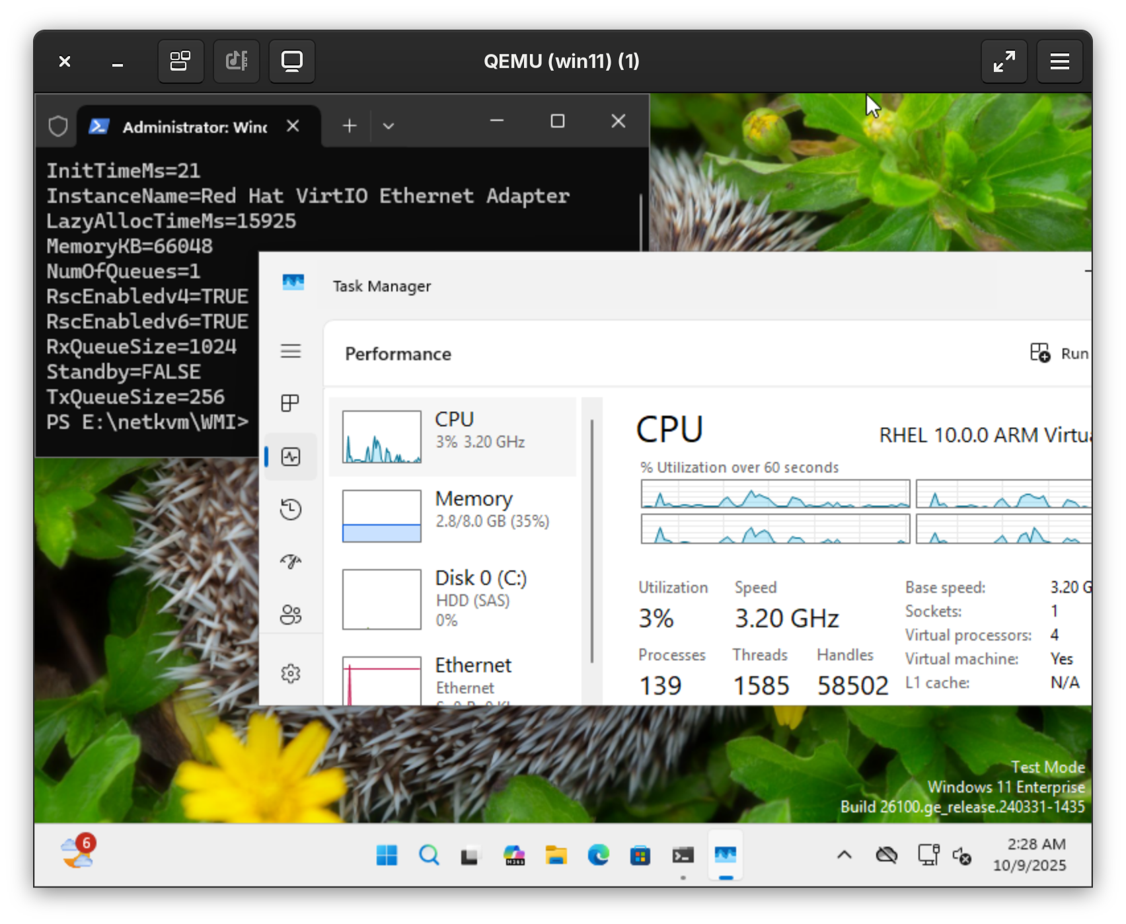Select Memory in the performance list

pyautogui.click(x=453, y=516)
